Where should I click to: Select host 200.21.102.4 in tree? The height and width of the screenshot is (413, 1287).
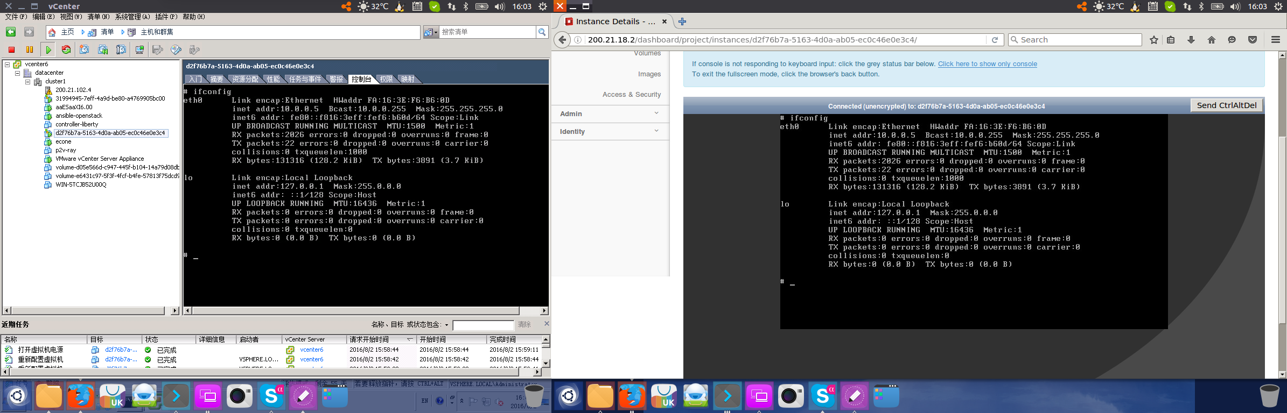click(x=73, y=90)
